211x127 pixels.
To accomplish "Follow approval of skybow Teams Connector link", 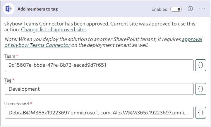I will coord(103,42).
